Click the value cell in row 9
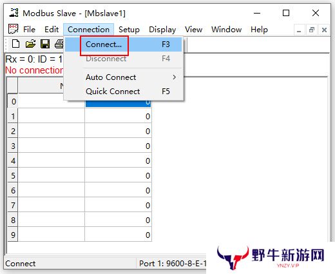The width and height of the screenshot is (335, 274). (x=118, y=235)
